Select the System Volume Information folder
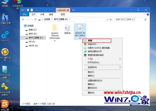This screenshot has width=156, height=111. (x=55, y=33)
